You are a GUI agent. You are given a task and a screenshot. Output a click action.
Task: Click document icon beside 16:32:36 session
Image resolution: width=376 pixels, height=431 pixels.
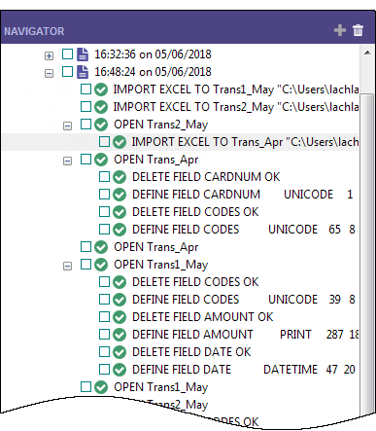(83, 54)
